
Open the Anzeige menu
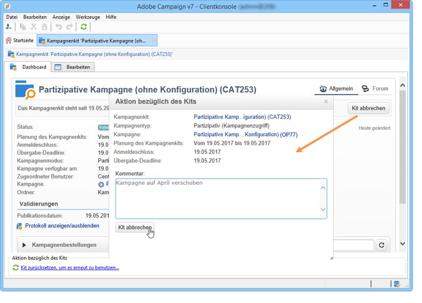pos(61,17)
